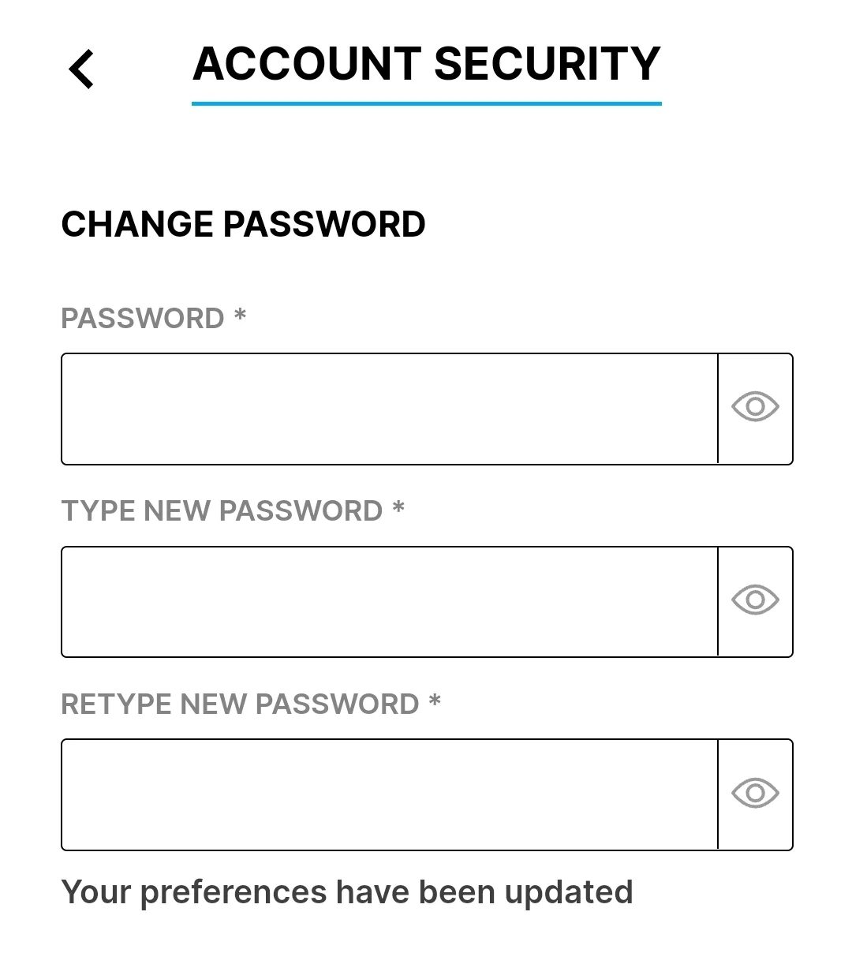The height and width of the screenshot is (979, 852).
Task: Toggle visibility of the Retype New Password field
Action: click(755, 793)
